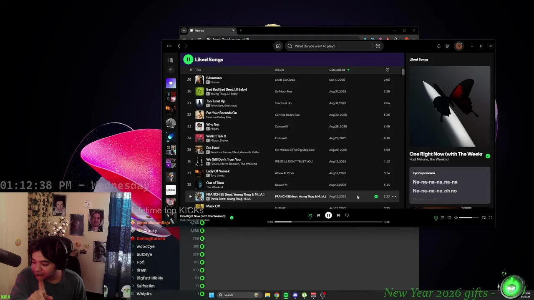Viewport: 534px width, 300px height.
Task: Open album link 'a Gift & a Curse'
Action: 285,80
